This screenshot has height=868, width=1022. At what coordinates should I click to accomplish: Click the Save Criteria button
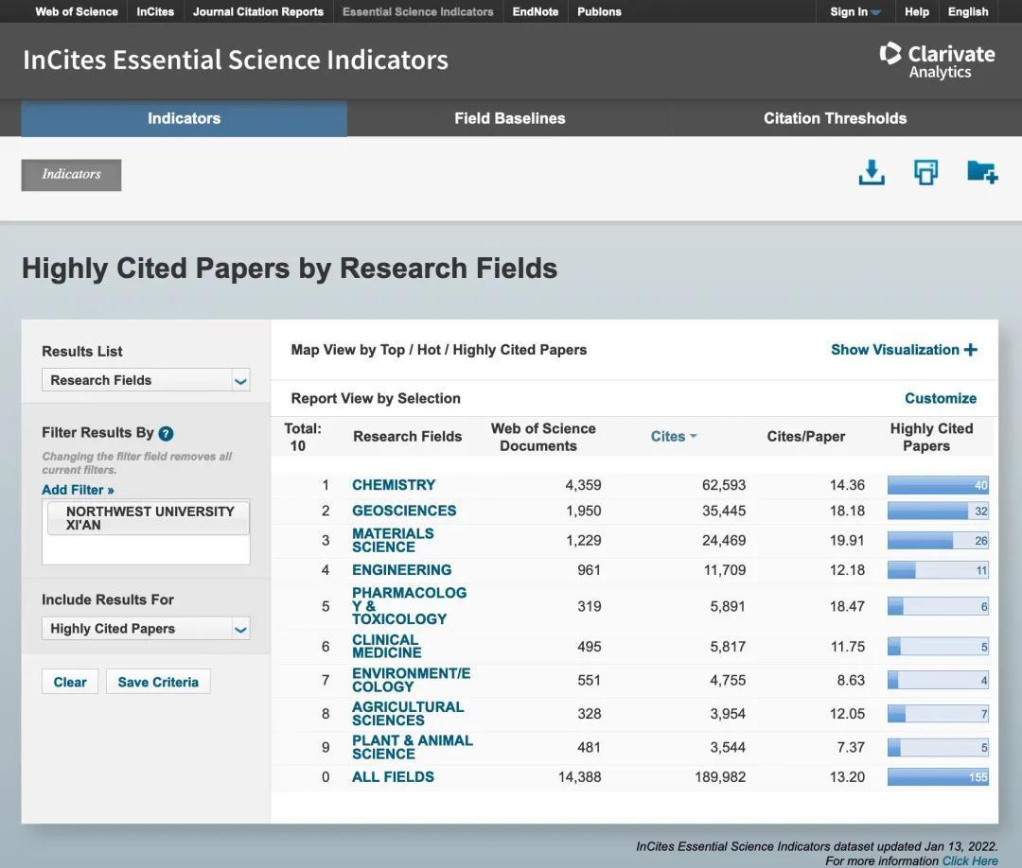158,682
